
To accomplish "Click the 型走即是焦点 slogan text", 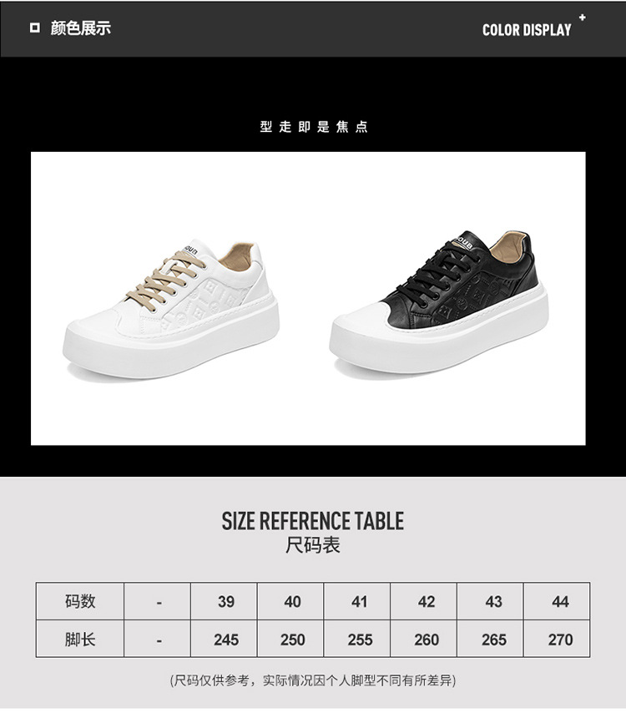I will click(x=314, y=126).
